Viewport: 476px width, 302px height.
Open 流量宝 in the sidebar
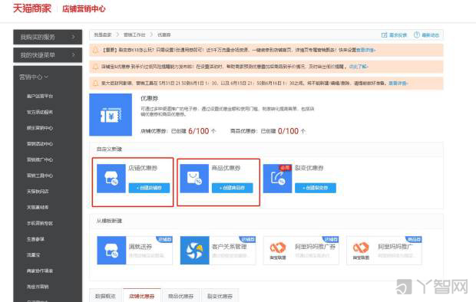(x=33, y=255)
